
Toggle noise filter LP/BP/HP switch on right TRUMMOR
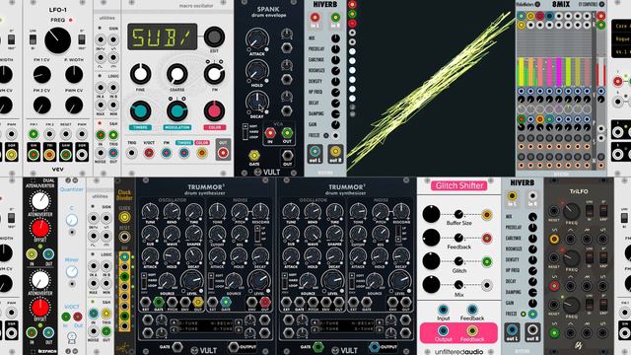click(398, 234)
